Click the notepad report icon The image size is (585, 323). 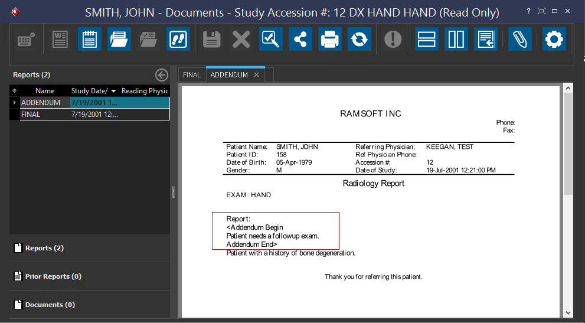click(x=90, y=40)
